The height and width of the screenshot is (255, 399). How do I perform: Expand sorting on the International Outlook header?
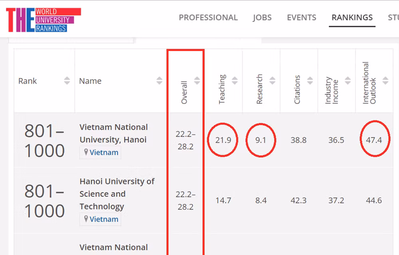(385, 80)
